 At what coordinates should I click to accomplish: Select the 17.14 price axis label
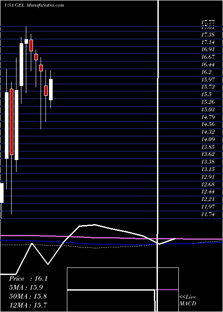click(208, 42)
